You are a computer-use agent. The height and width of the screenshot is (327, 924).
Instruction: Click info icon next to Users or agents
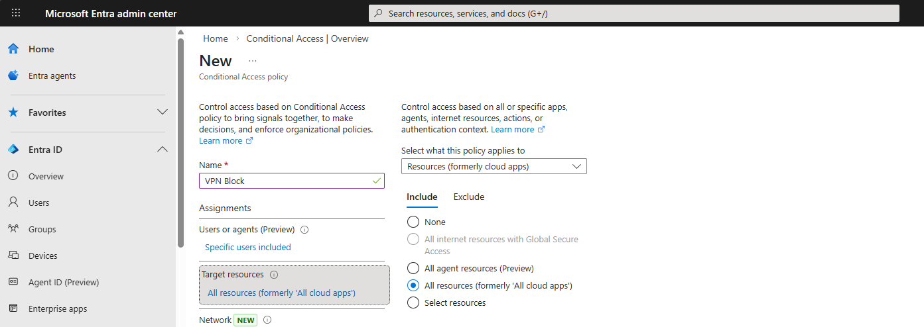click(305, 230)
